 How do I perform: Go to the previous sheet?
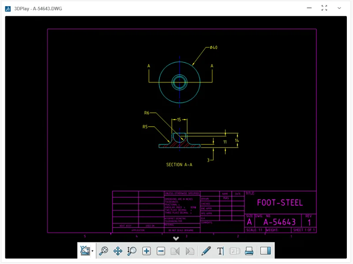click(x=175, y=251)
